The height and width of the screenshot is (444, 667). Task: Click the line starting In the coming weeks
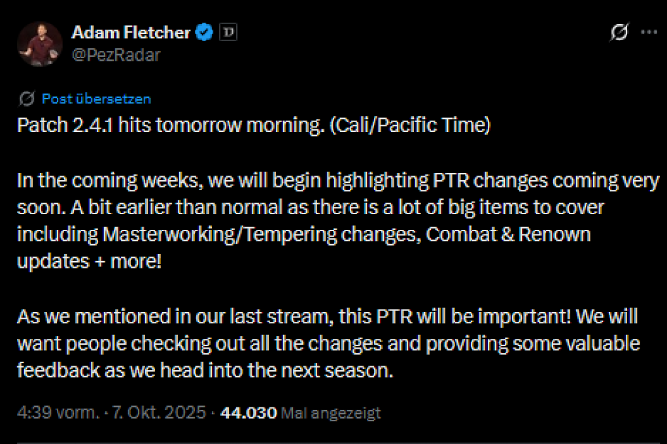coord(338,181)
